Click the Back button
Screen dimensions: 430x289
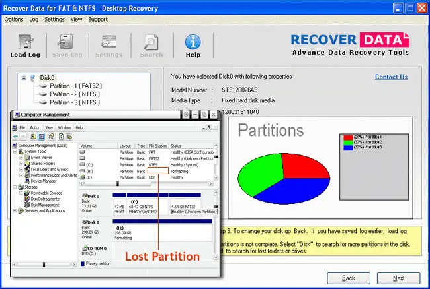(349, 278)
